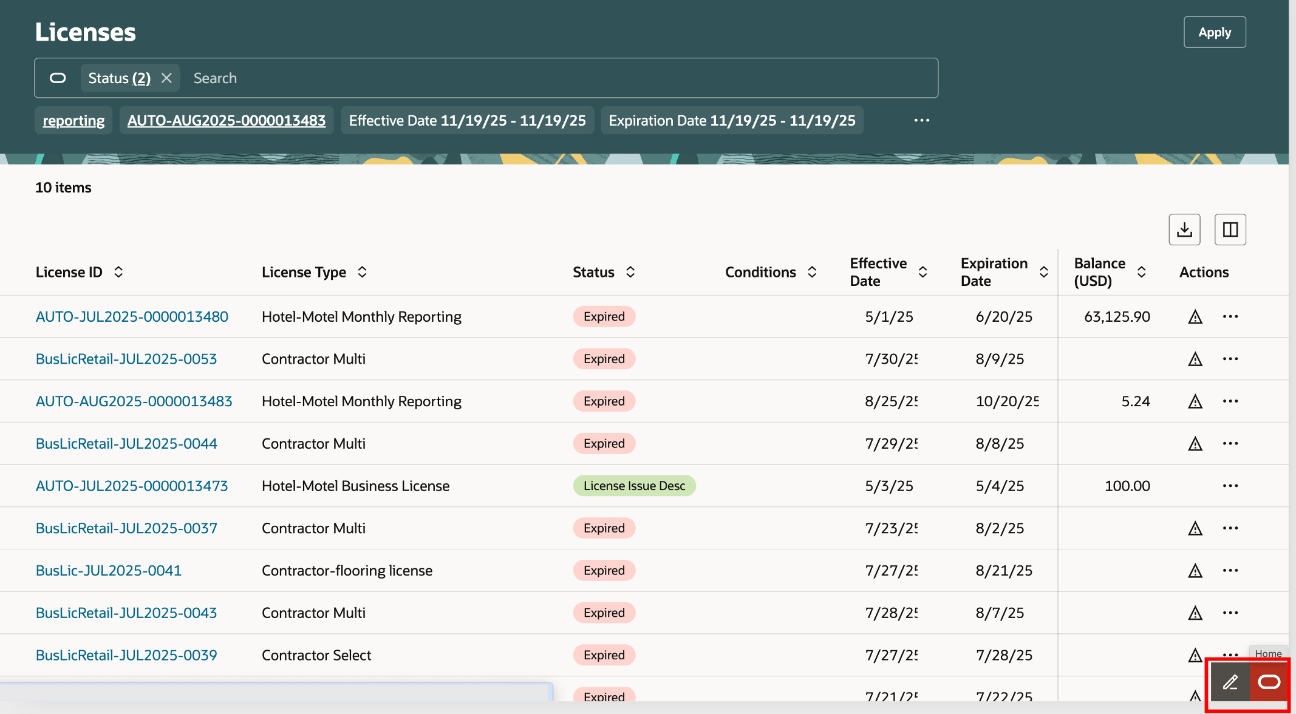The height and width of the screenshot is (714, 1296).
Task: Click the pencil edit icon bottom right
Action: pyautogui.click(x=1230, y=682)
